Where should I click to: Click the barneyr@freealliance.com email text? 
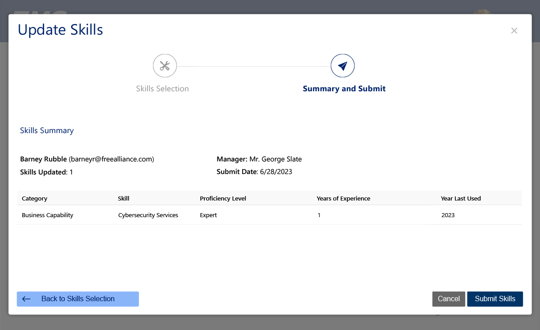point(111,159)
